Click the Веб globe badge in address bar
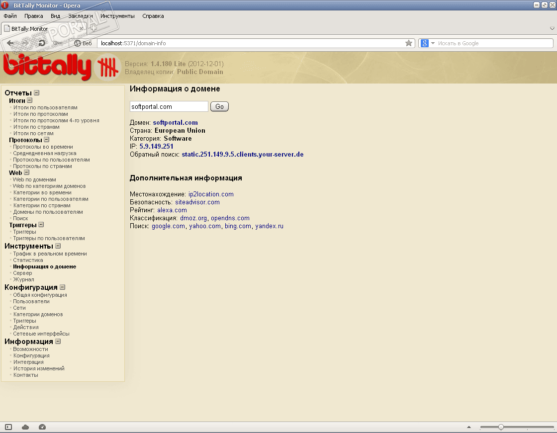This screenshot has width=557, height=433. (83, 43)
